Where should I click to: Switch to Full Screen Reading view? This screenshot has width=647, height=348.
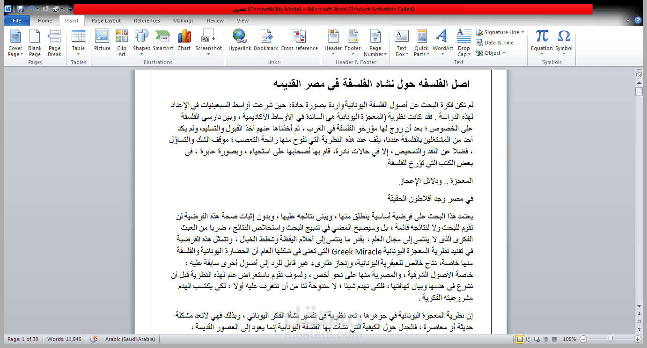click(529, 339)
